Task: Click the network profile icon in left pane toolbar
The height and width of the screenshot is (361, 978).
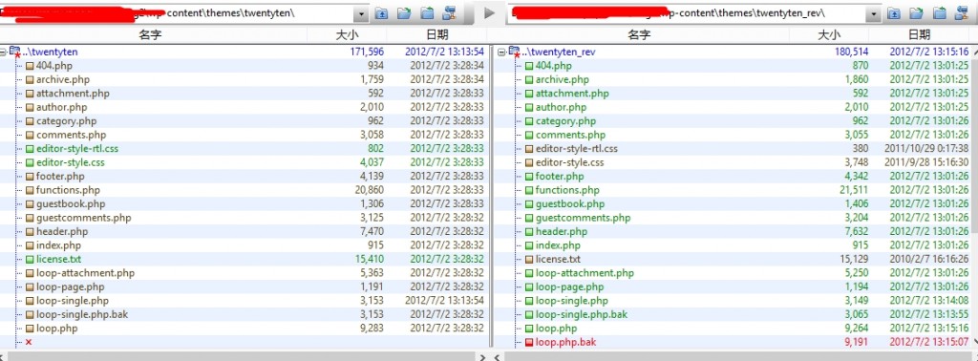Action: (449, 13)
